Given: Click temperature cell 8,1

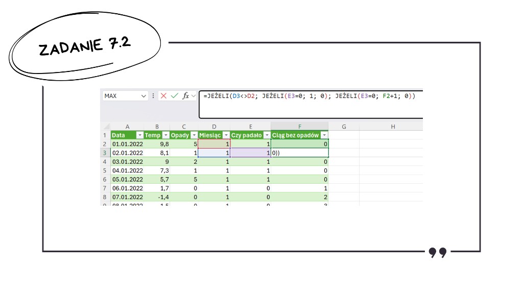Looking at the screenshot, I should tap(157, 153).
